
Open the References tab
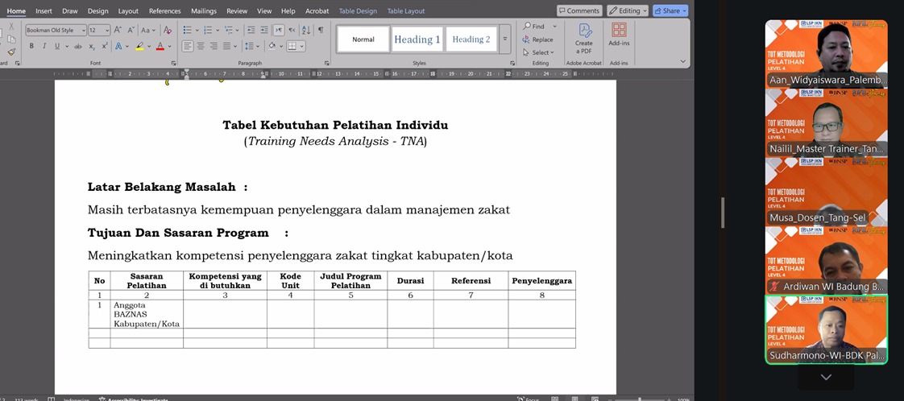coord(164,11)
